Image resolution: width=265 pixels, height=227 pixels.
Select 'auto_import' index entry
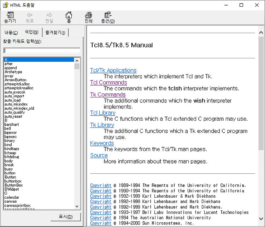14,96
